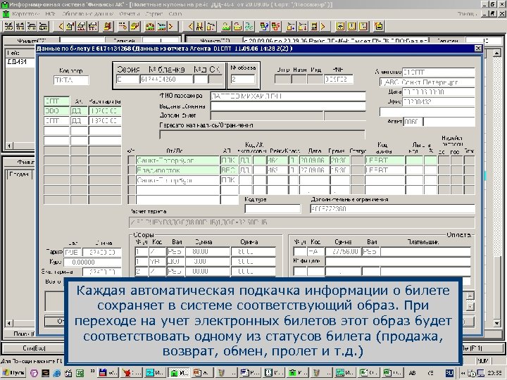Open the Обновление данных menu
507x380 pixels.
87,14
